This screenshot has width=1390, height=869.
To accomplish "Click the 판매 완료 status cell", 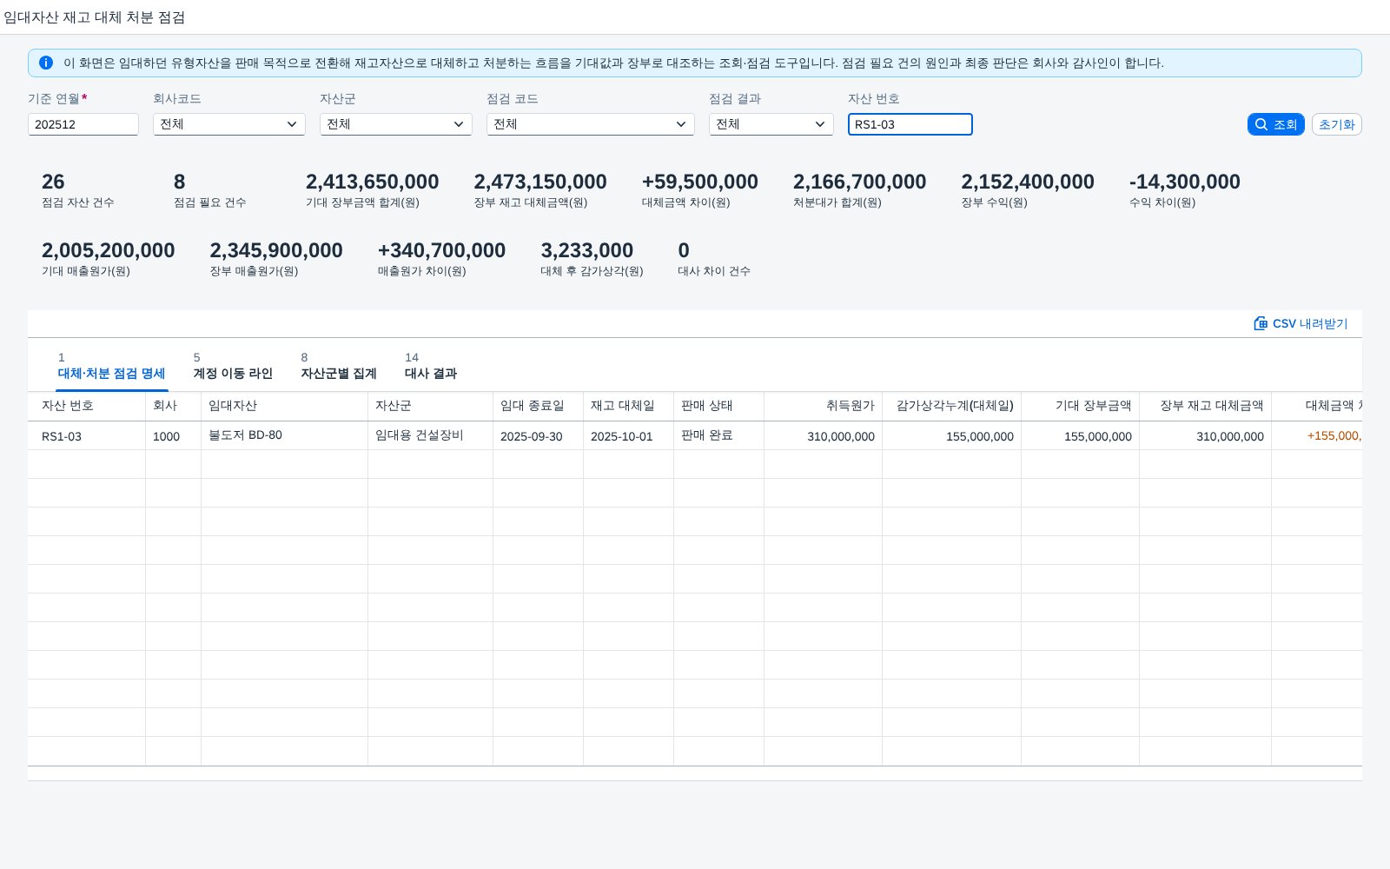I will tap(719, 435).
